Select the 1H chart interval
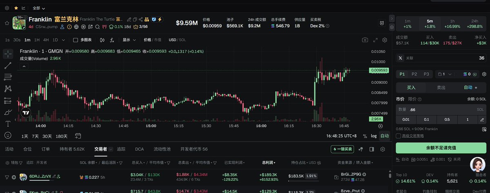The image size is (490, 193). coord(37,40)
